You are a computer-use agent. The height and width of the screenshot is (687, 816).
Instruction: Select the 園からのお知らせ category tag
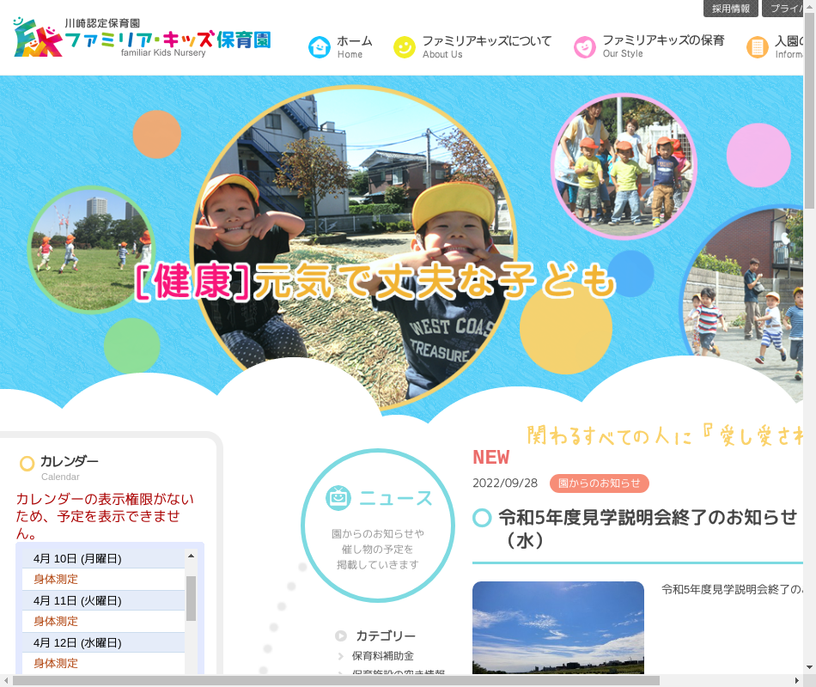pyautogui.click(x=599, y=483)
